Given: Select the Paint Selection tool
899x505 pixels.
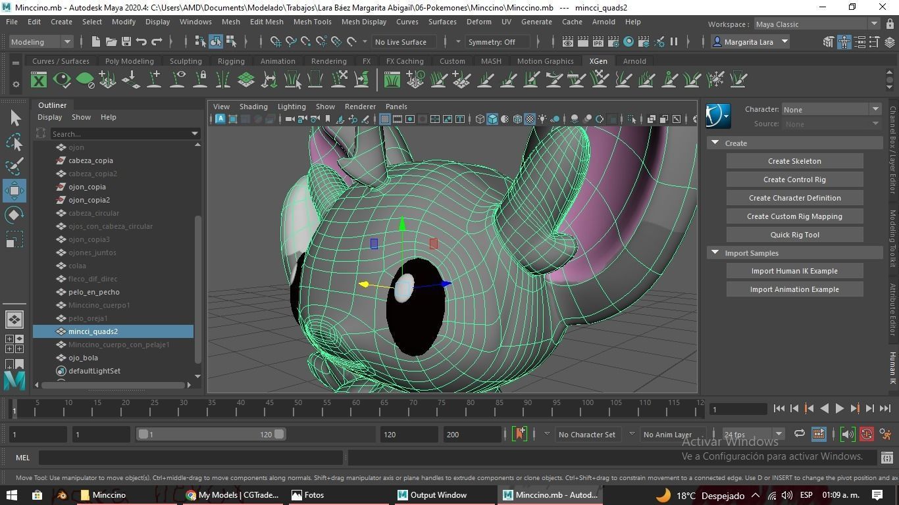Looking at the screenshot, I should coord(14,166).
